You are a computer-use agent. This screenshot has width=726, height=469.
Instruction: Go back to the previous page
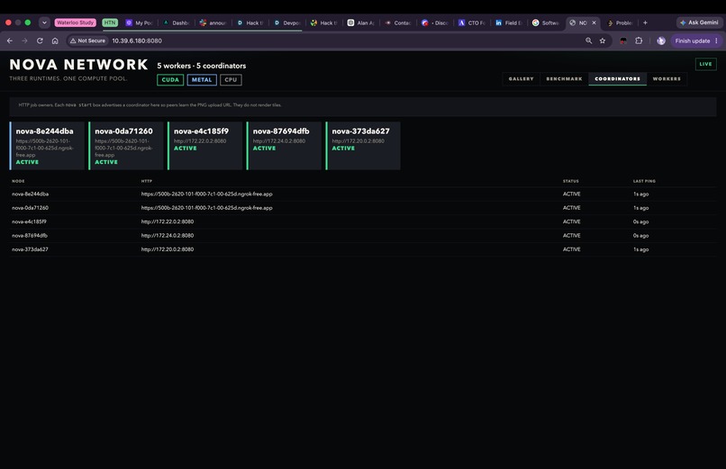click(x=10, y=41)
